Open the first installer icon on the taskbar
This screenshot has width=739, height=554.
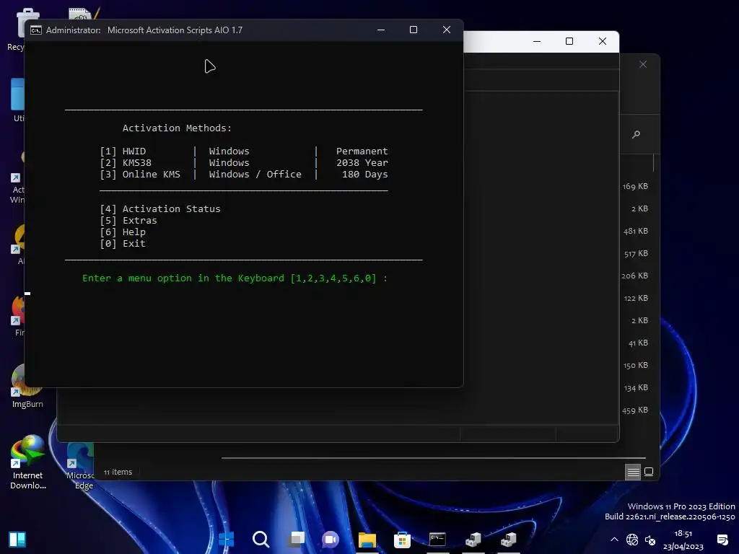coord(473,539)
